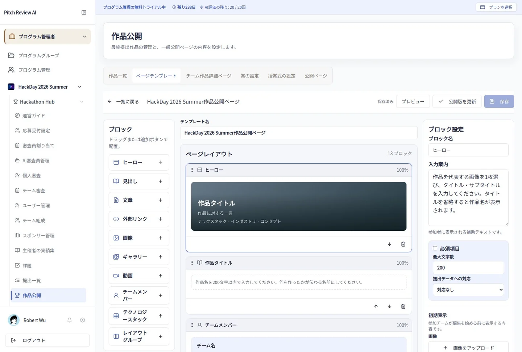The width and height of the screenshot is (522, 352).
Task: Move ヒーロー block down with arrow icon
Action: tap(389, 244)
